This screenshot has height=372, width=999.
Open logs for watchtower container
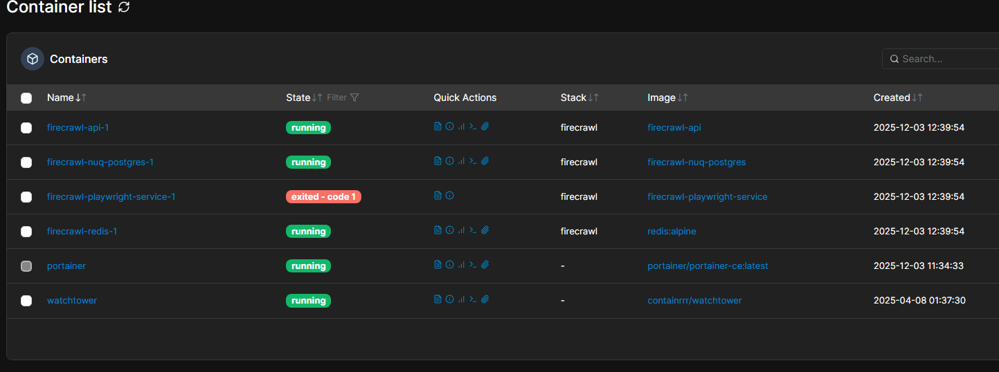(x=438, y=299)
